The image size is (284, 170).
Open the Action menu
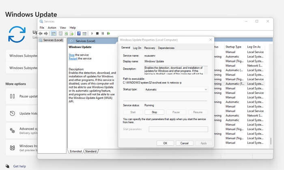coord(52,28)
